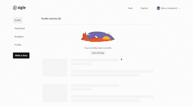Click the Sigle logo icon
The height and width of the screenshot is (107, 193).
tap(15, 8)
